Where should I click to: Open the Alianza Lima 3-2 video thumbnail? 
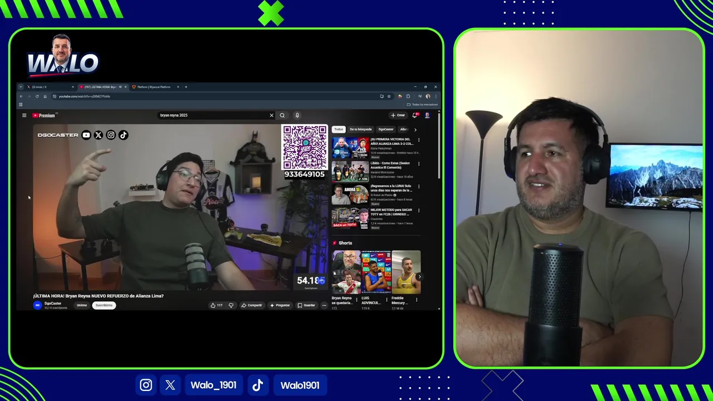[350, 148]
